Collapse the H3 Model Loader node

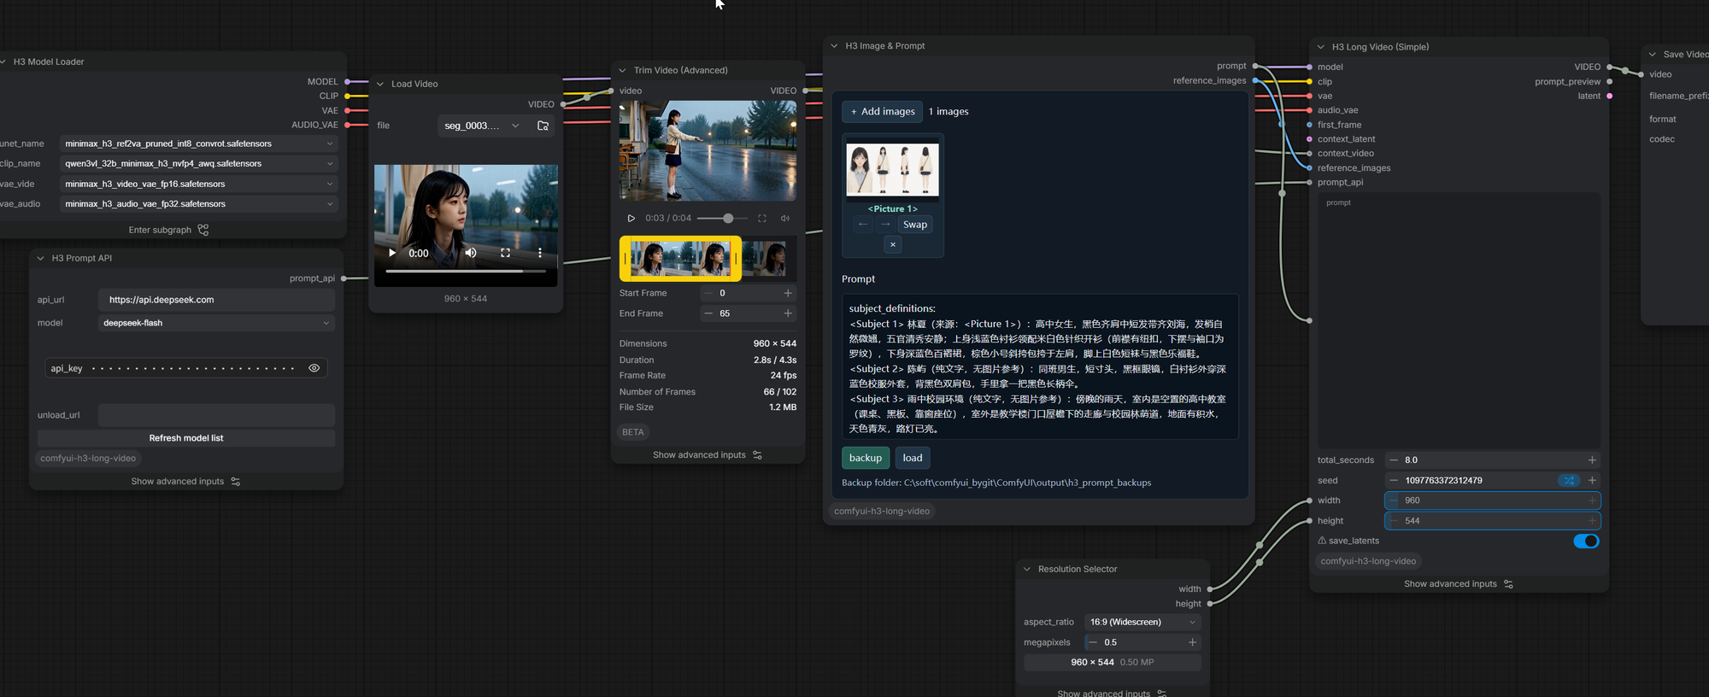tap(3, 61)
